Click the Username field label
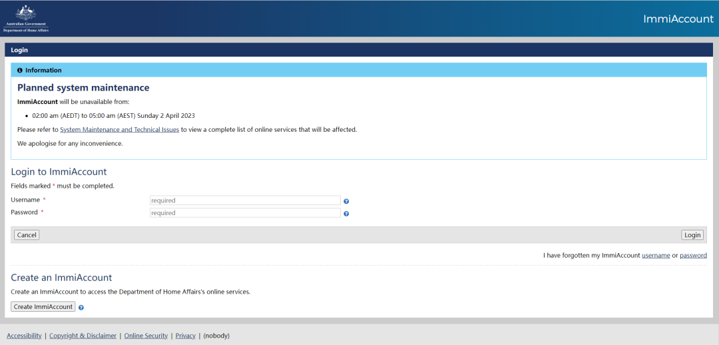Viewport: 719px width, 345px height. coord(25,200)
